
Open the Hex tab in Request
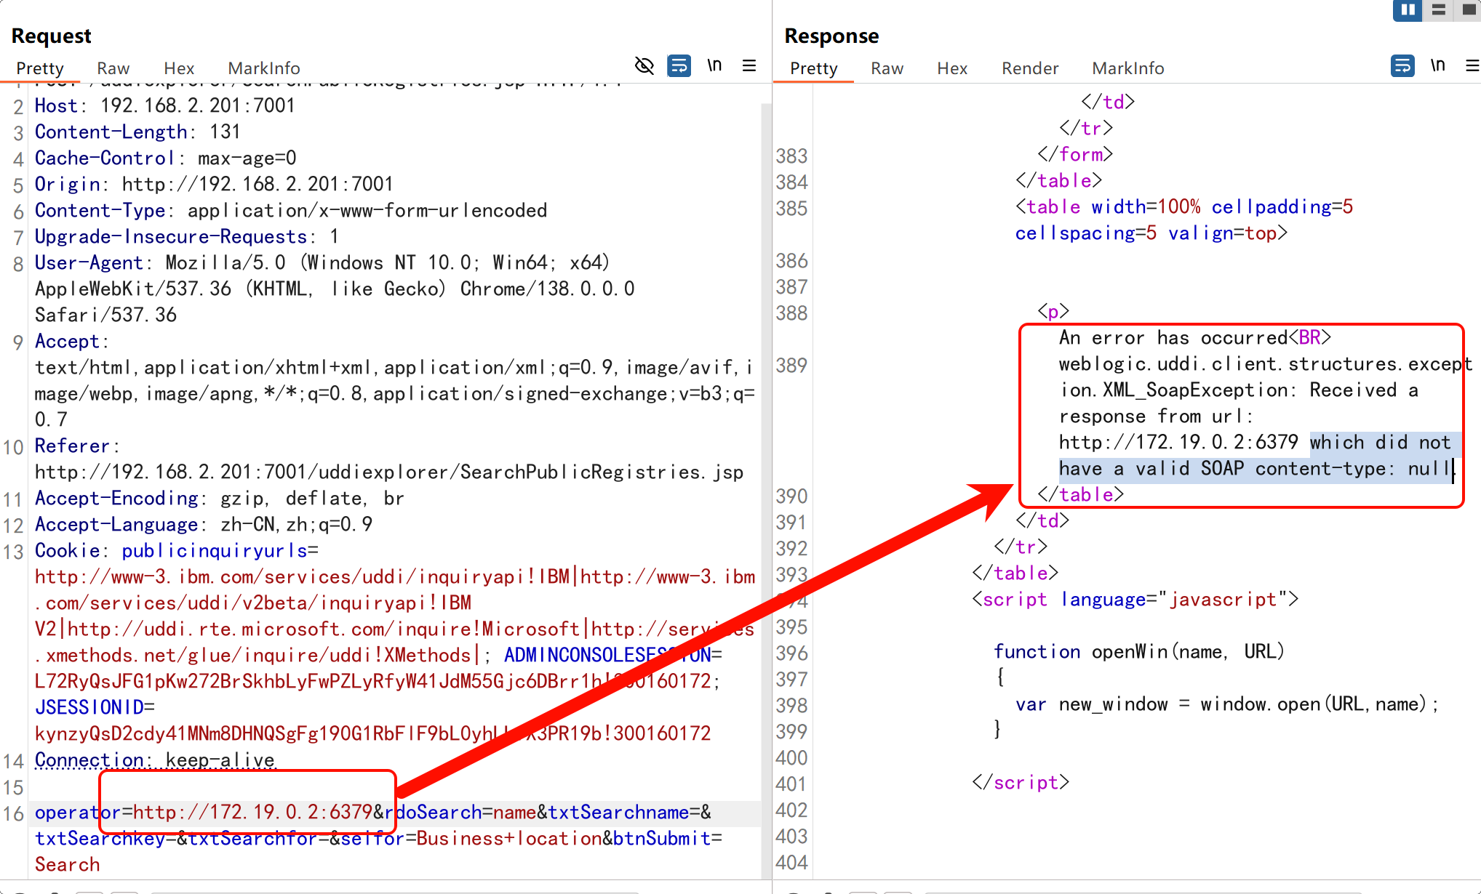coord(179,68)
